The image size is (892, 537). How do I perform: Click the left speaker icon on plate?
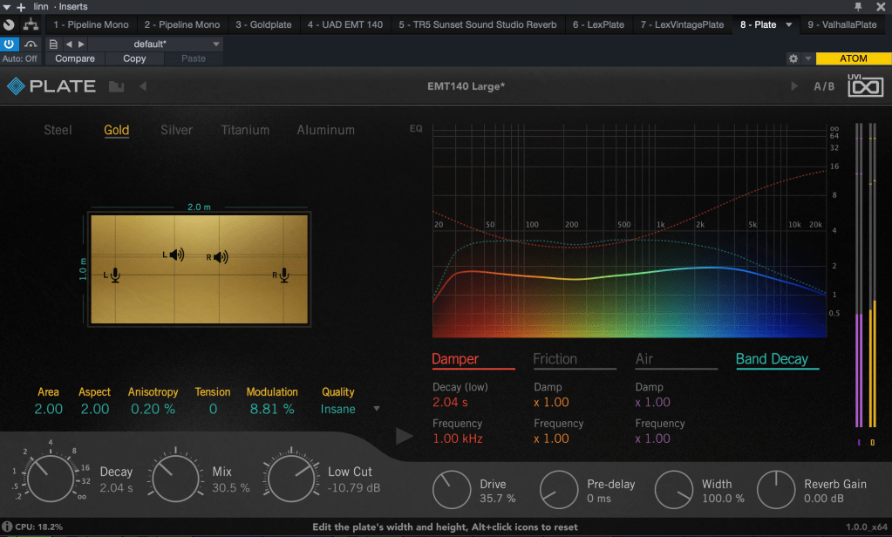click(175, 255)
